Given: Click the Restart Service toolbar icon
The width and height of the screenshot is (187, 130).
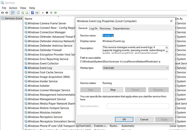Looking at the screenshot, I should 55,12.
